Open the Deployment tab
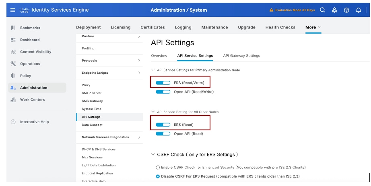The image size is (371, 186). coord(89,27)
